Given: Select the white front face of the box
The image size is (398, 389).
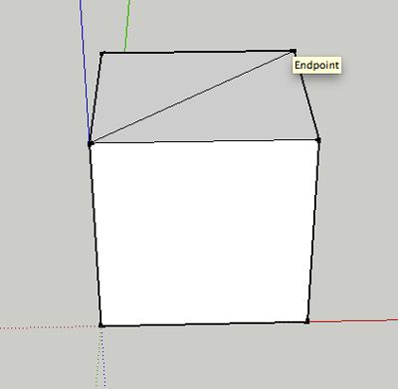Looking at the screenshot, I should pos(204,232).
